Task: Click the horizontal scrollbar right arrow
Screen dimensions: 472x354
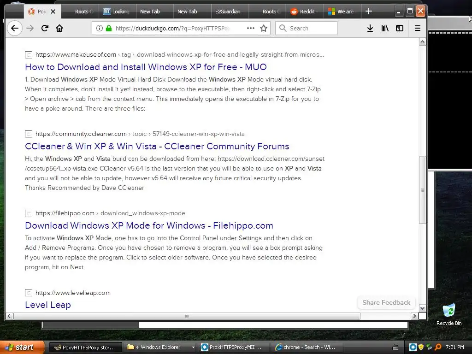Action: (414, 316)
